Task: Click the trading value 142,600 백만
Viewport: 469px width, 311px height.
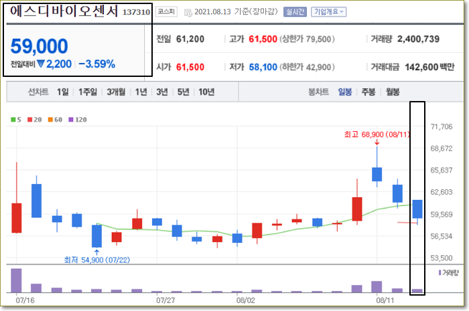Action: click(x=429, y=67)
